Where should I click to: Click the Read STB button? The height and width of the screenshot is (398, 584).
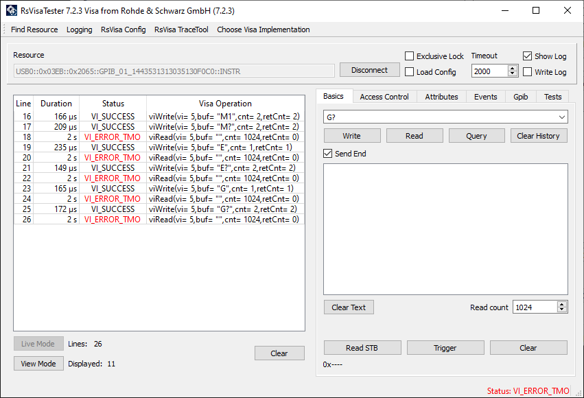362,348
